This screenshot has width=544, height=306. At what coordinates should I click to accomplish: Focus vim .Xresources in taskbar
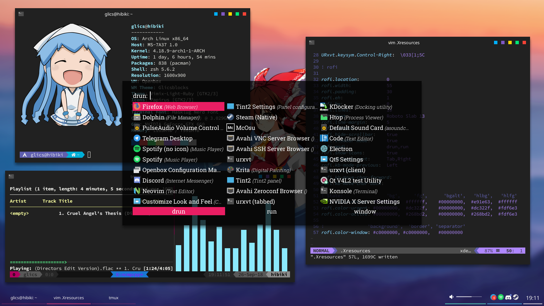pyautogui.click(x=69, y=298)
